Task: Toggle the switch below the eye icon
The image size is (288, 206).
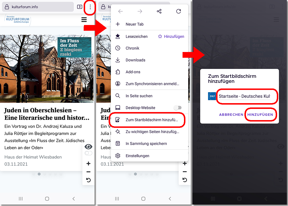Action: click(x=89, y=153)
